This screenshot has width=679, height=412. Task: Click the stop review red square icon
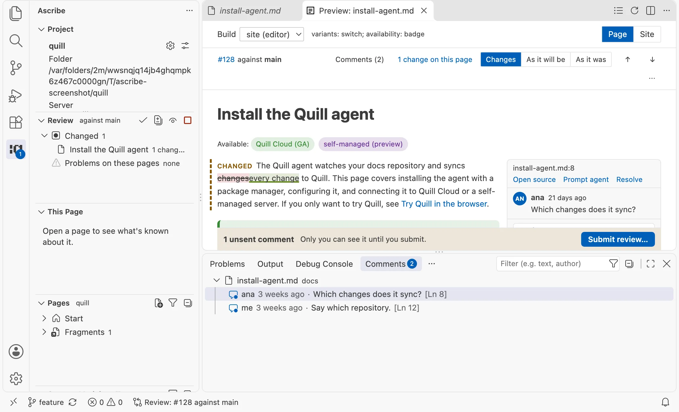tap(187, 120)
